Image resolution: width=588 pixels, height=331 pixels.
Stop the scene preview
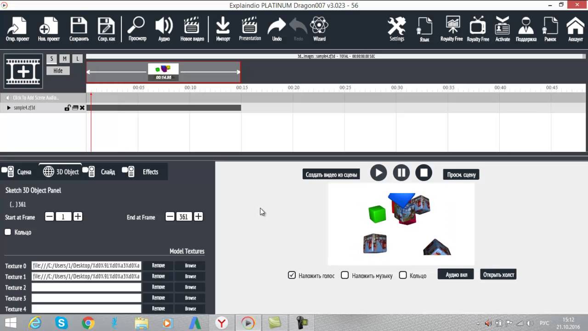point(424,173)
